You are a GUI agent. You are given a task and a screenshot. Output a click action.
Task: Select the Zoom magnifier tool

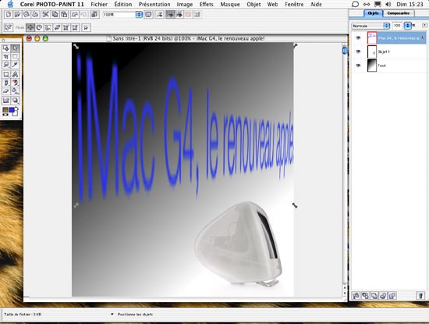click(6, 65)
